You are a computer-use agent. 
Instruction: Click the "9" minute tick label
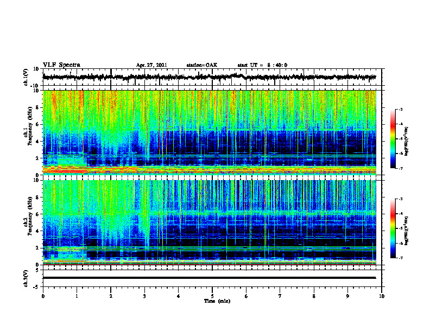[347, 296]
